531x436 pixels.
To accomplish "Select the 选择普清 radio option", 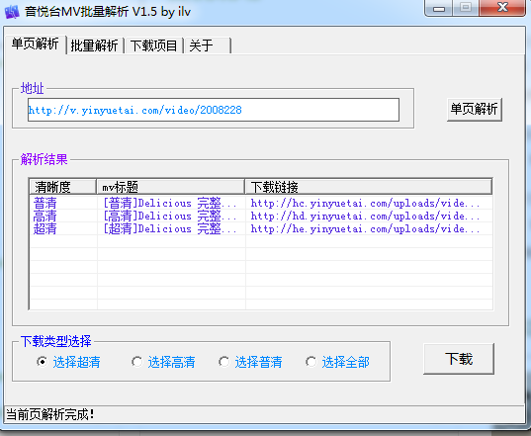I will tap(250, 362).
